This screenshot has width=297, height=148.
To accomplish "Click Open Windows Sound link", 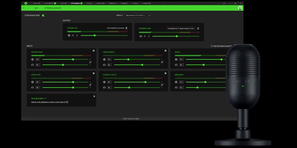I will tap(222, 46).
